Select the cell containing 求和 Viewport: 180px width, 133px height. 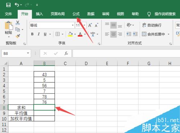(x=21, y=108)
